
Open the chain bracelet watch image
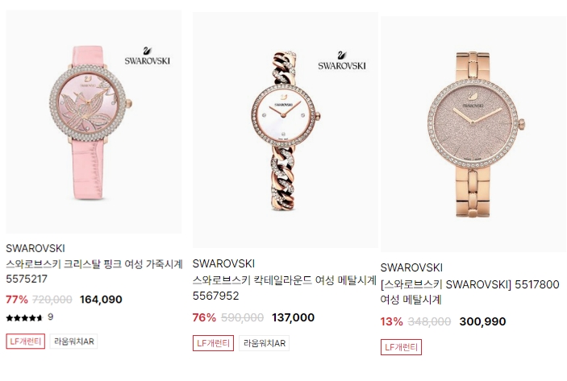pos(286,130)
